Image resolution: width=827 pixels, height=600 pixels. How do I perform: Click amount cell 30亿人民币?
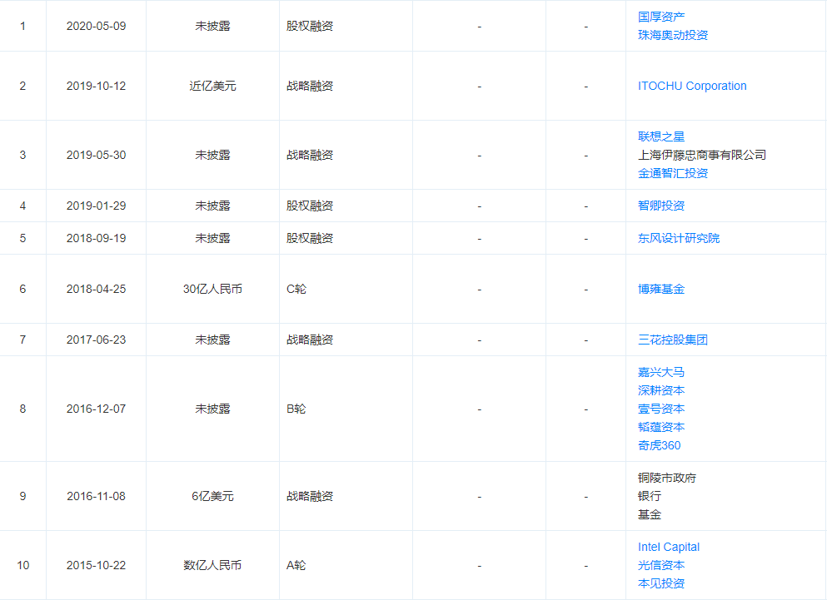tap(212, 289)
